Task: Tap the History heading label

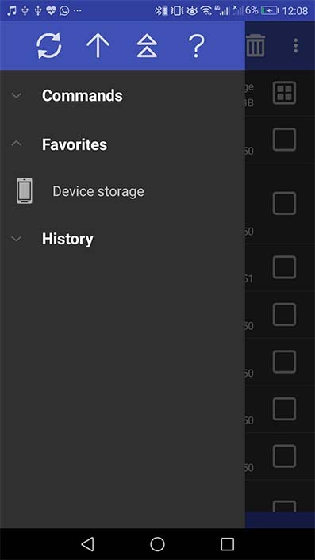Action: click(67, 239)
